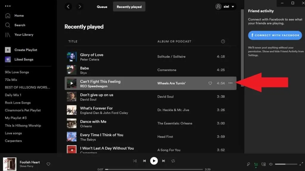This screenshot has width=305, height=171.
Task: Select Dance with Me track title
Action: [x=93, y=122]
